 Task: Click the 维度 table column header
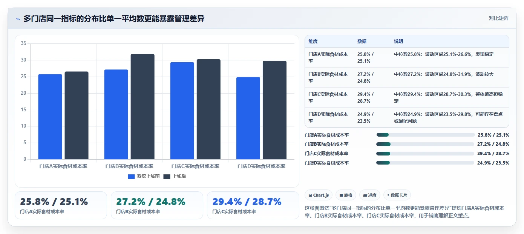[313, 42]
